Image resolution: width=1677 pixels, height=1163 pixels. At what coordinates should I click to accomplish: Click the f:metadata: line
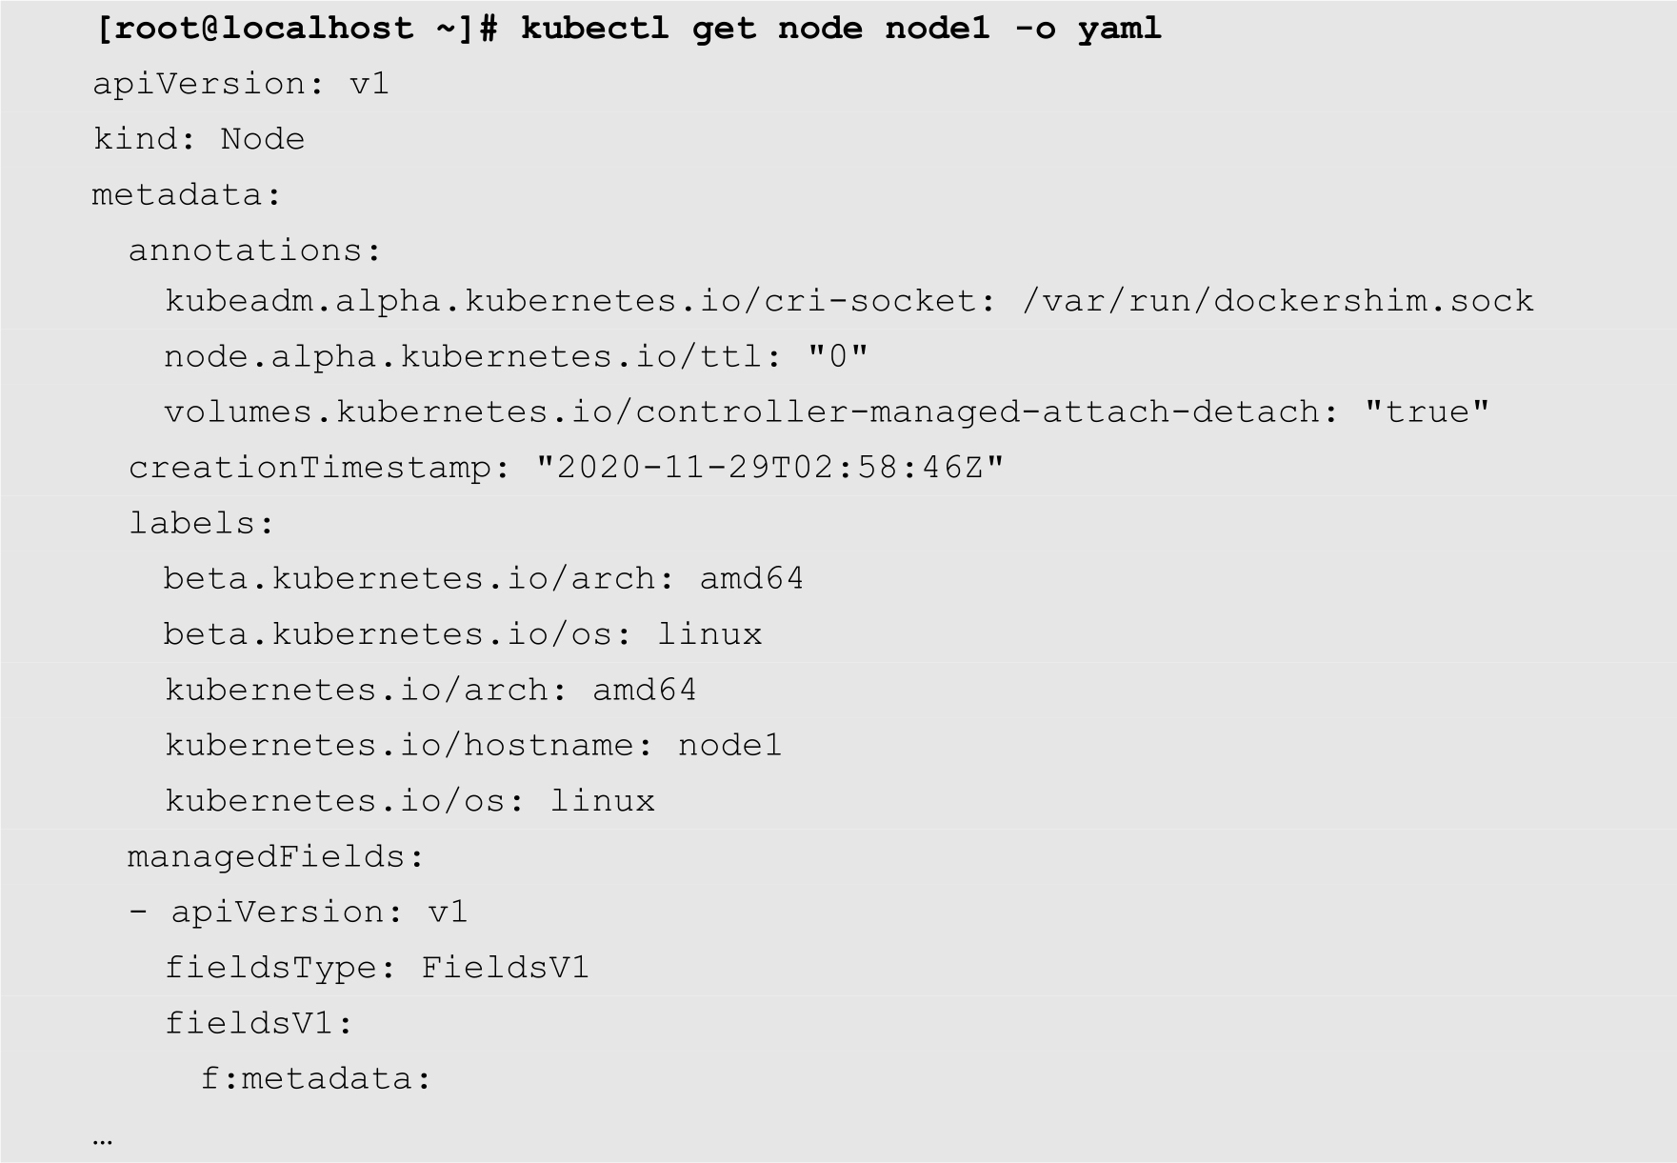pyautogui.click(x=316, y=1078)
